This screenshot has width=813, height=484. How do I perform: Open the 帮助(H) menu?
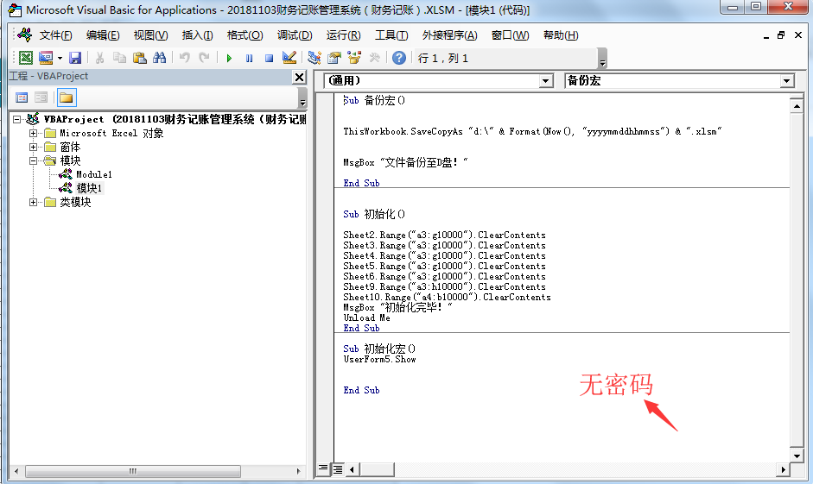click(x=561, y=35)
